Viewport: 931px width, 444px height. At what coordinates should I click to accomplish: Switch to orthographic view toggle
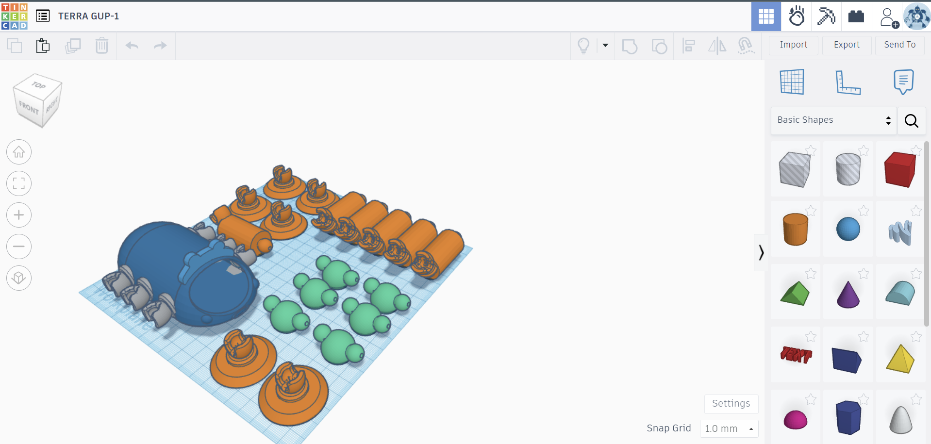[19, 278]
